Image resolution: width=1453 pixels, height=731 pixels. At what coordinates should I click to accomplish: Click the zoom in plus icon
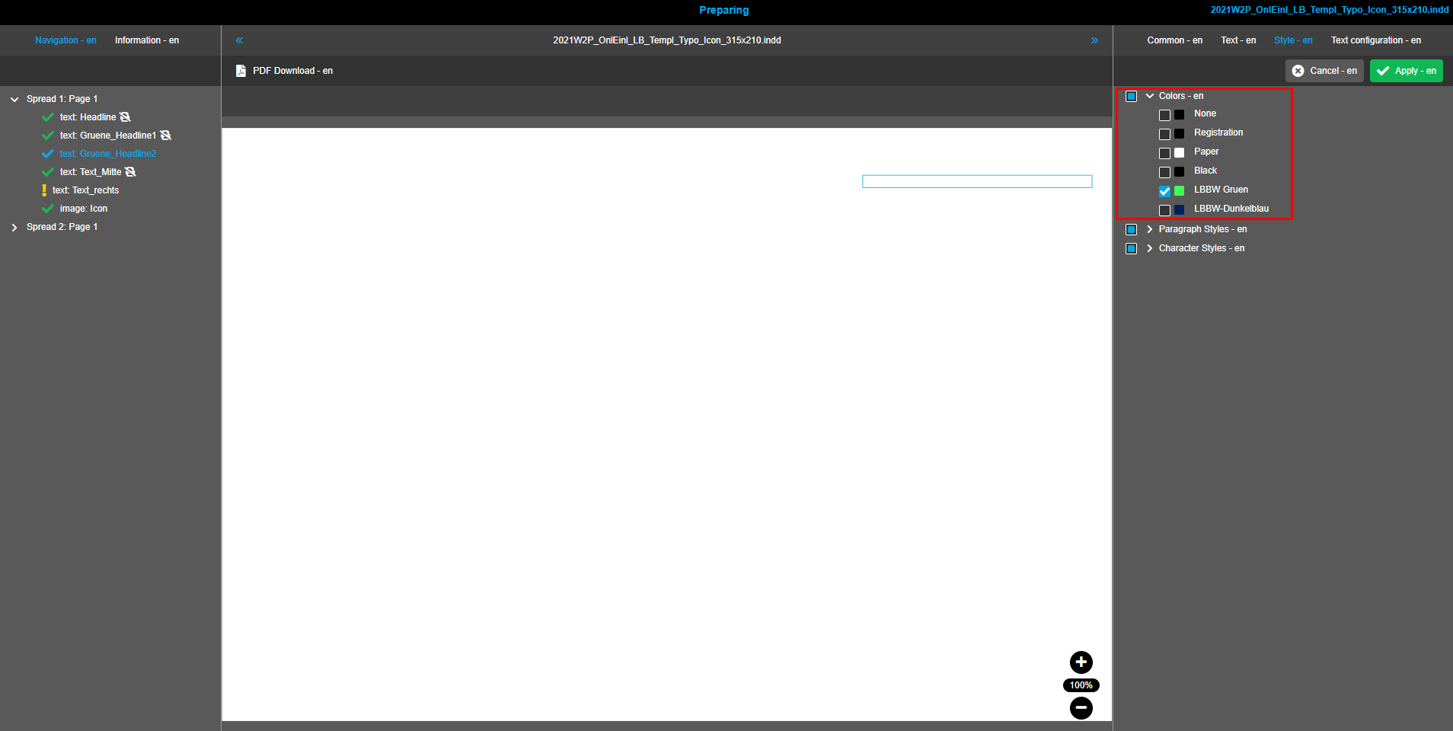coord(1081,662)
